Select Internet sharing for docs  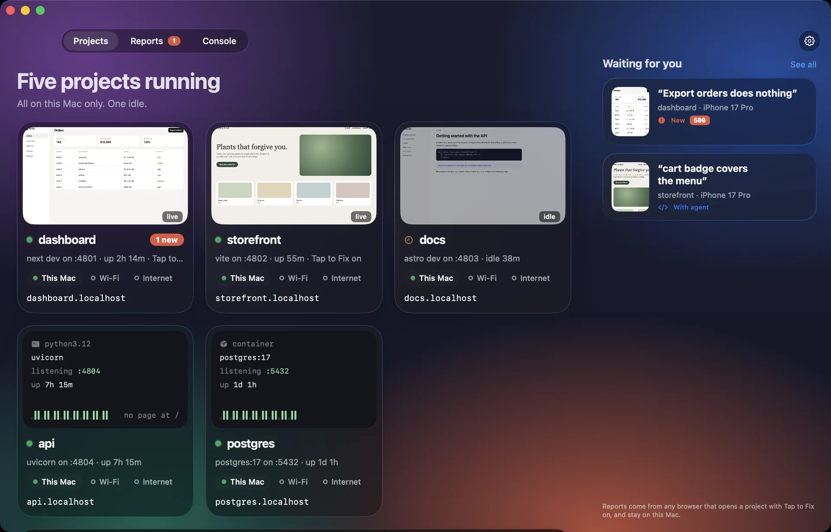530,278
